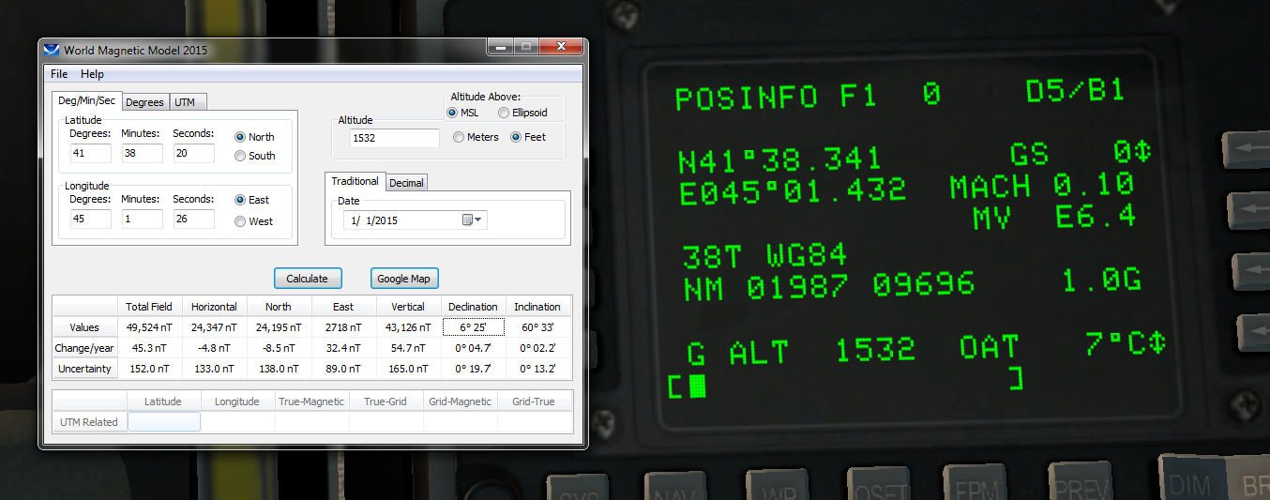Focus the Latitude Minutes field showing 38
The image size is (1270, 500).
click(x=143, y=154)
